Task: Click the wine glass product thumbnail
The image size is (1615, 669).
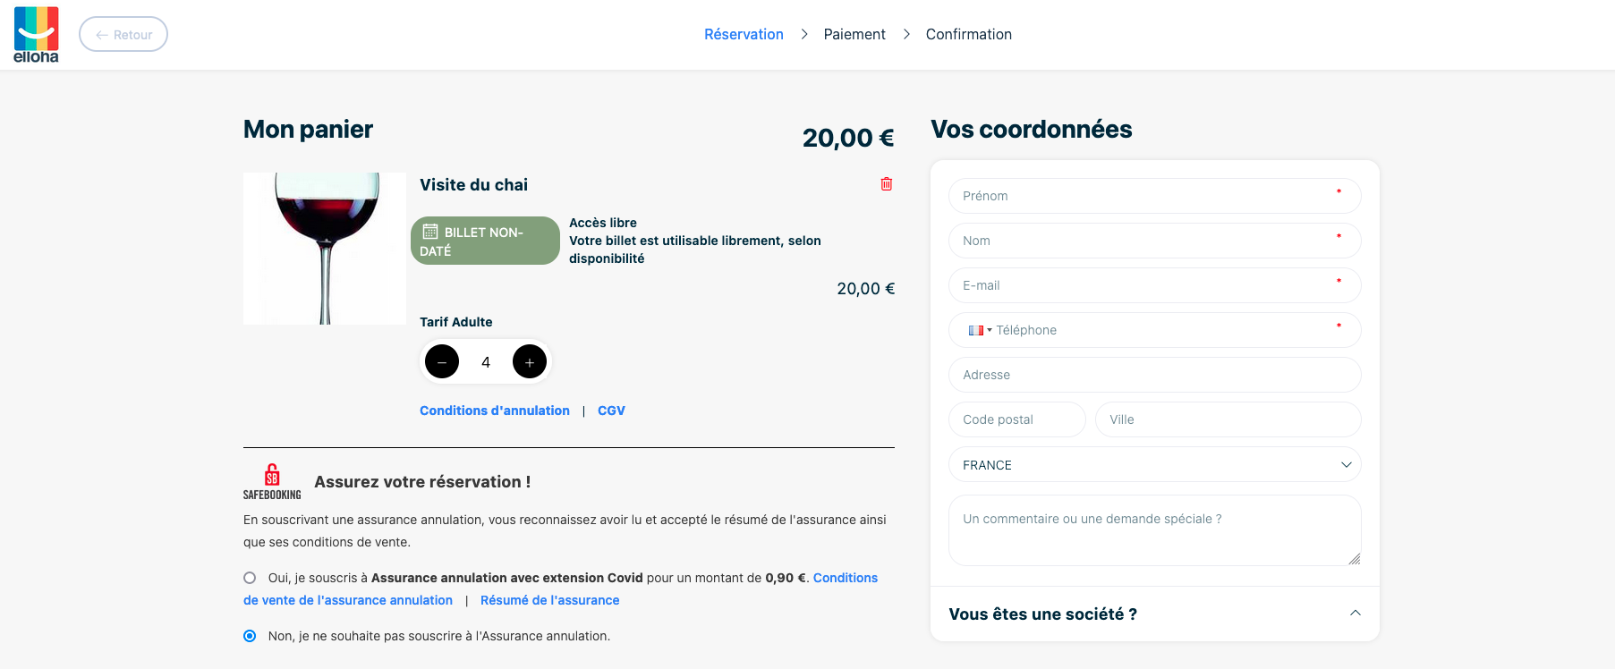Action: pos(325,249)
